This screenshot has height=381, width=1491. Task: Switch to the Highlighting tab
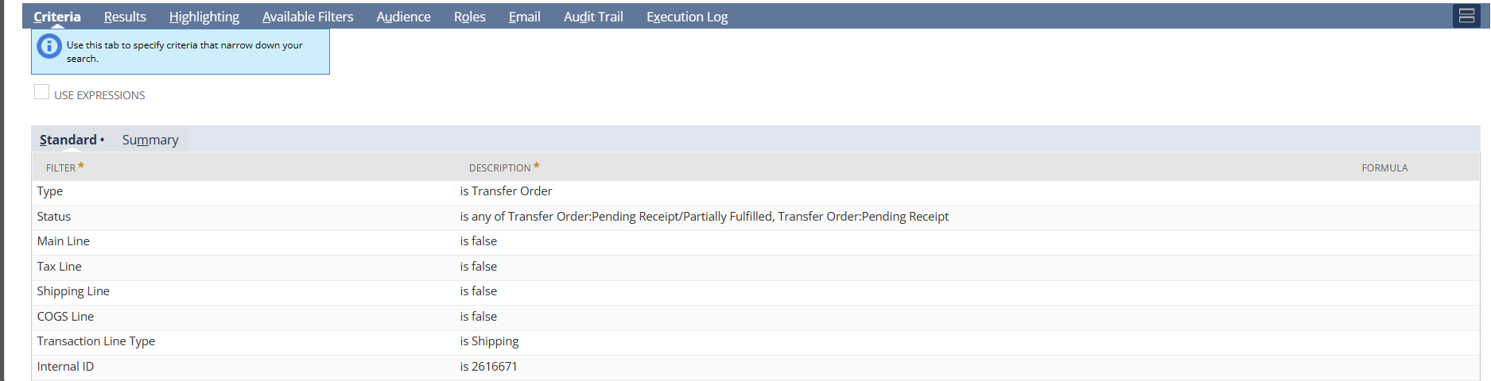pyautogui.click(x=204, y=17)
